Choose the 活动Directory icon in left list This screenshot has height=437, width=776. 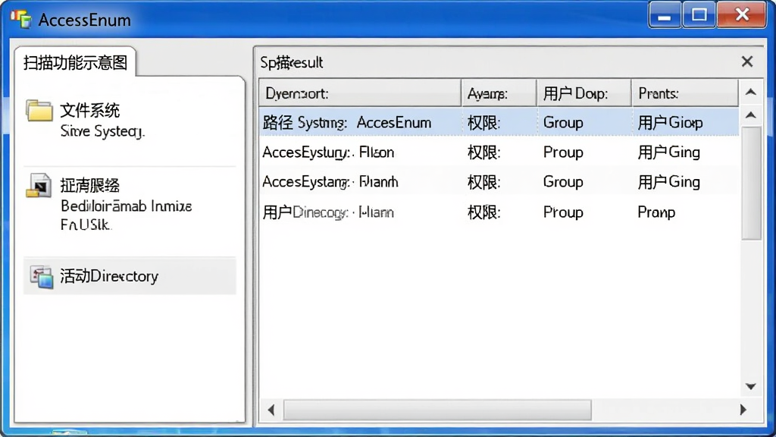[x=42, y=277]
